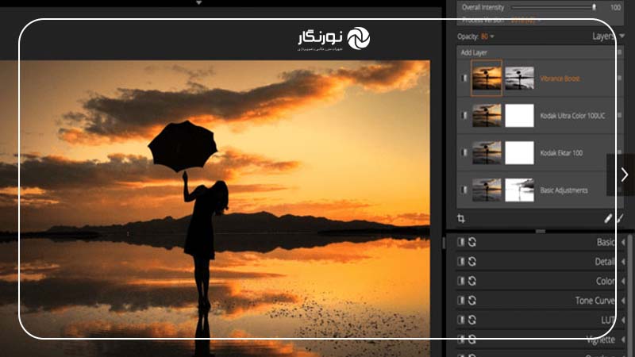Select the Basic Adjustments layer name

coord(564,190)
